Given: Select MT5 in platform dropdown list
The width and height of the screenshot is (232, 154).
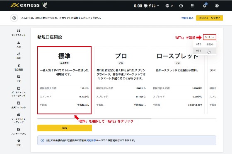Looking at the screenshot, I should 205,44.
